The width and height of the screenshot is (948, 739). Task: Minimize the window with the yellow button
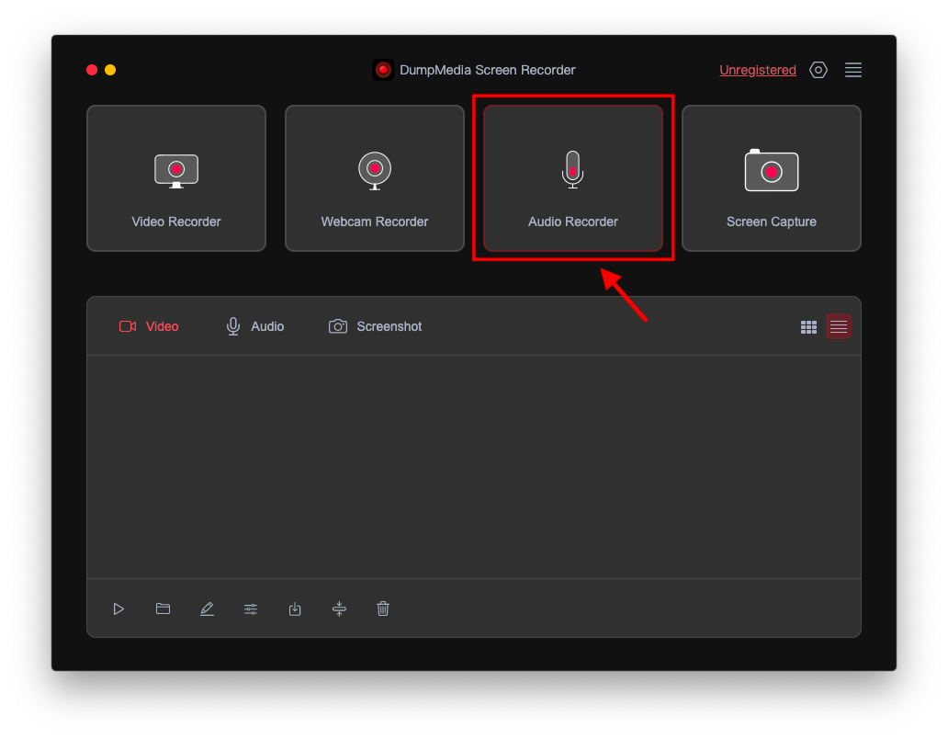pyautogui.click(x=110, y=70)
